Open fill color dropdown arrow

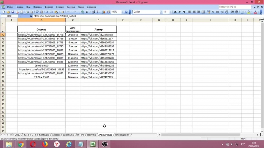(x=252, y=12)
